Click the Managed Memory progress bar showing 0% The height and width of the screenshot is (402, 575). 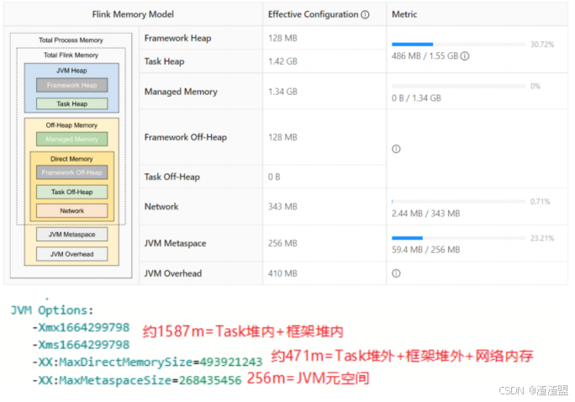click(458, 86)
